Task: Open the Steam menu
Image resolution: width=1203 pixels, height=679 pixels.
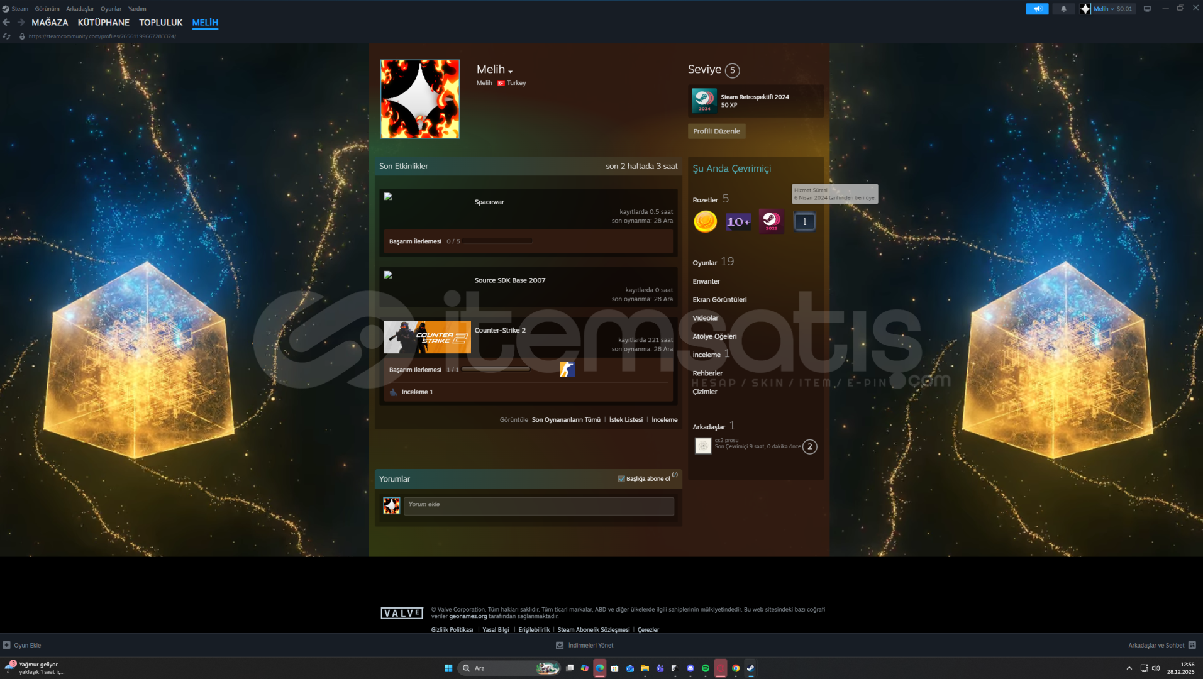Action: tap(20, 9)
